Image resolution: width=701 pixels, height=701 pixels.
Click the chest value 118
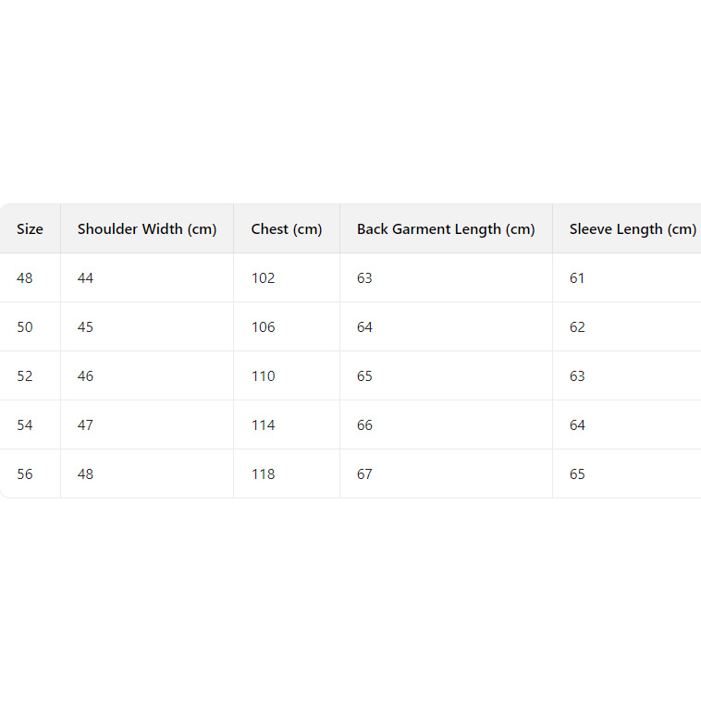pyautogui.click(x=264, y=474)
